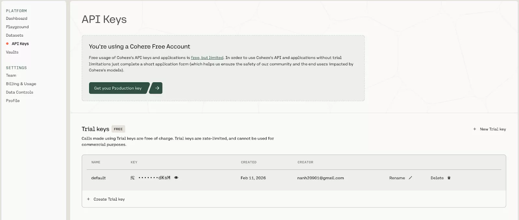Open Billing & Usage settings
The height and width of the screenshot is (220, 519).
click(21, 84)
